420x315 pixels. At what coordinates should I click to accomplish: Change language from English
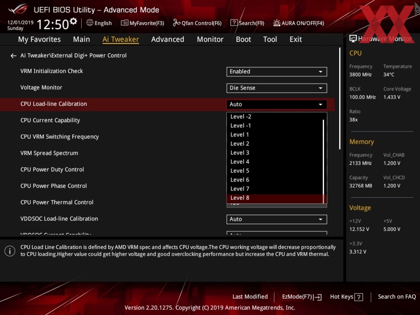[103, 23]
